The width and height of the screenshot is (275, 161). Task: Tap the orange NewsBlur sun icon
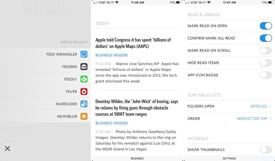point(84,116)
